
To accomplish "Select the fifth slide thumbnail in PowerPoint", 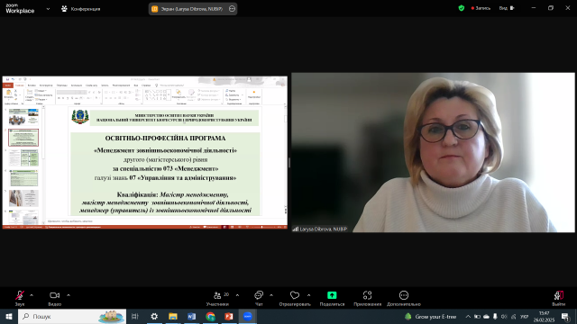I will (23, 198).
